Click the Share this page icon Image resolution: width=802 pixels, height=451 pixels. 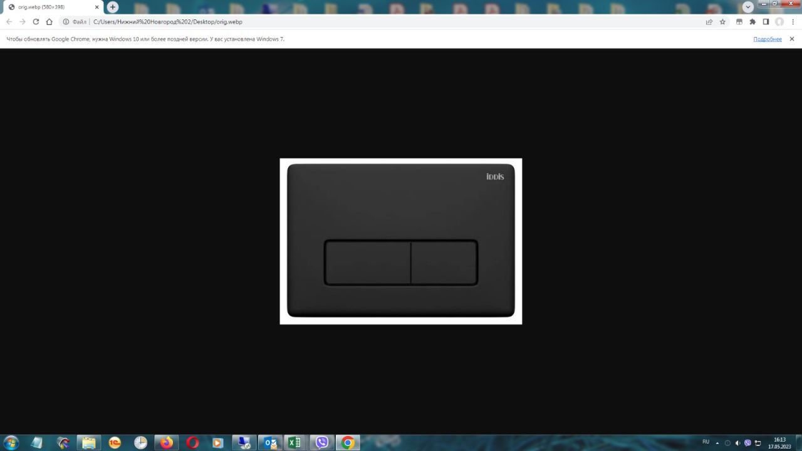pyautogui.click(x=709, y=22)
